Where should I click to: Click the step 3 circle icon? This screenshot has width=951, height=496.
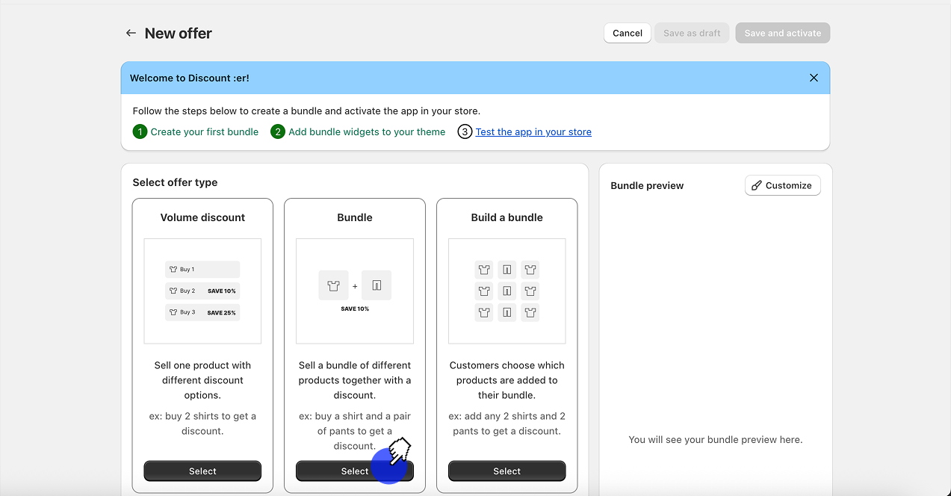pos(465,132)
